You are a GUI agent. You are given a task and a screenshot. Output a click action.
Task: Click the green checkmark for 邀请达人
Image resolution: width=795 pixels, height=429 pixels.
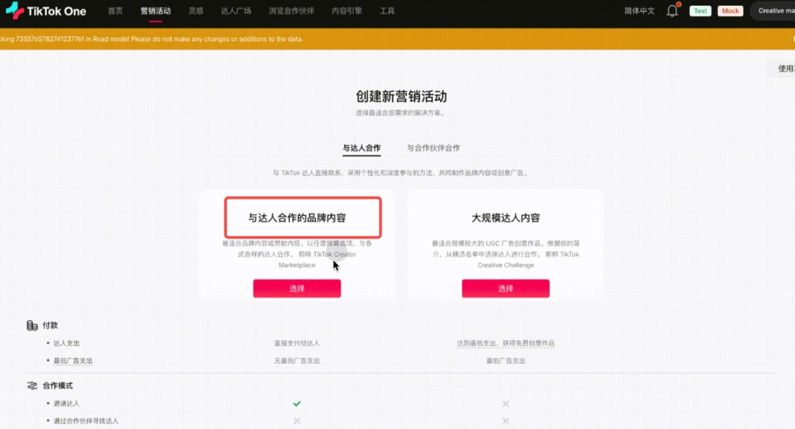297,403
